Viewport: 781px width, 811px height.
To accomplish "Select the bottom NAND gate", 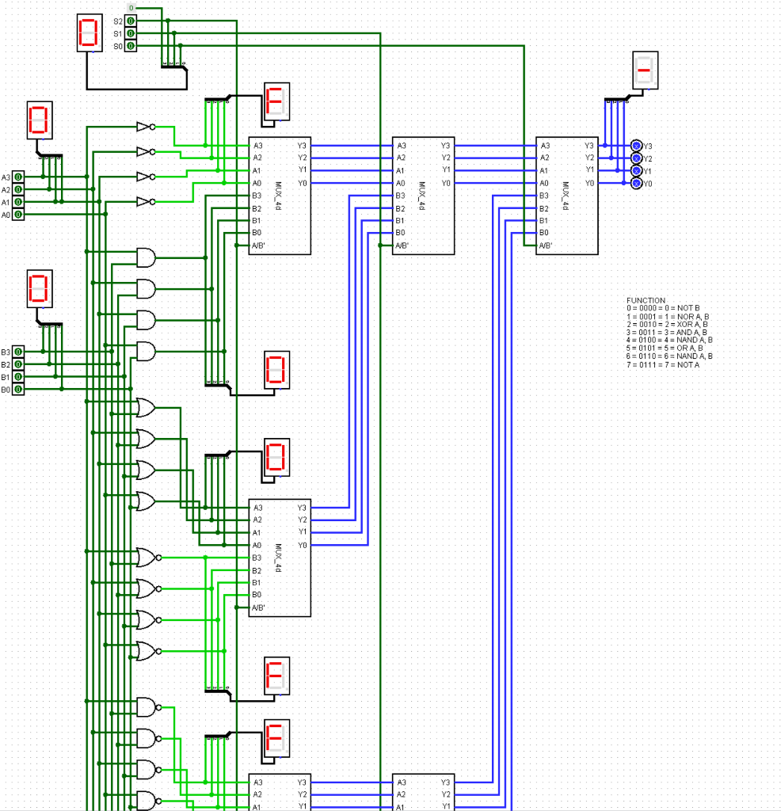I will tap(149, 801).
